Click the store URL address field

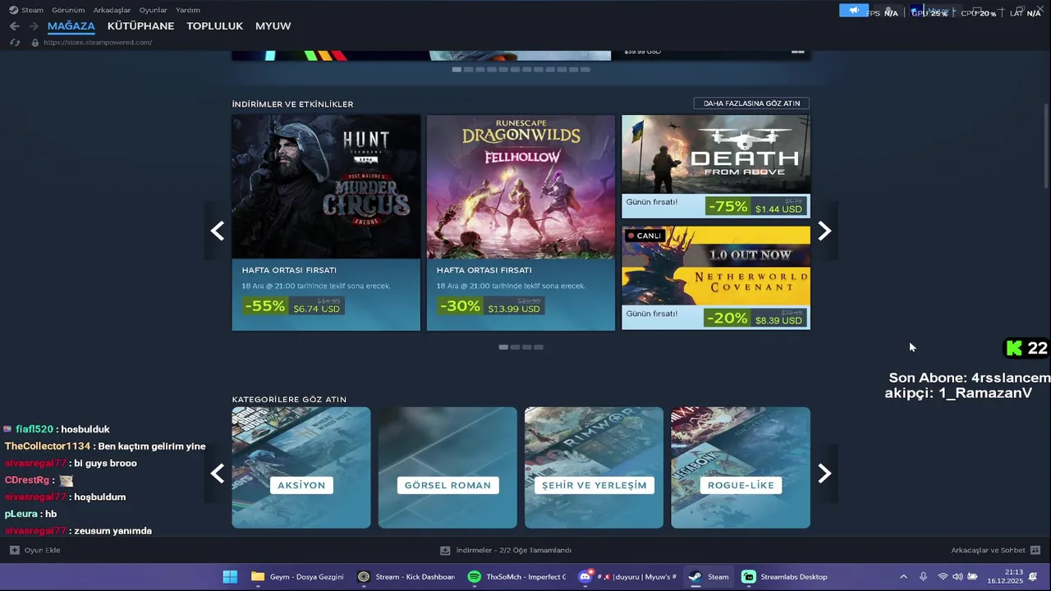click(x=98, y=43)
